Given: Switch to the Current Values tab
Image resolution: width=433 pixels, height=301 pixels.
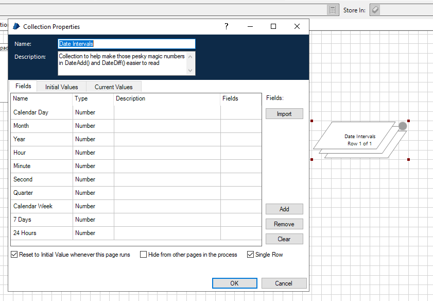Looking at the screenshot, I should coord(113,87).
